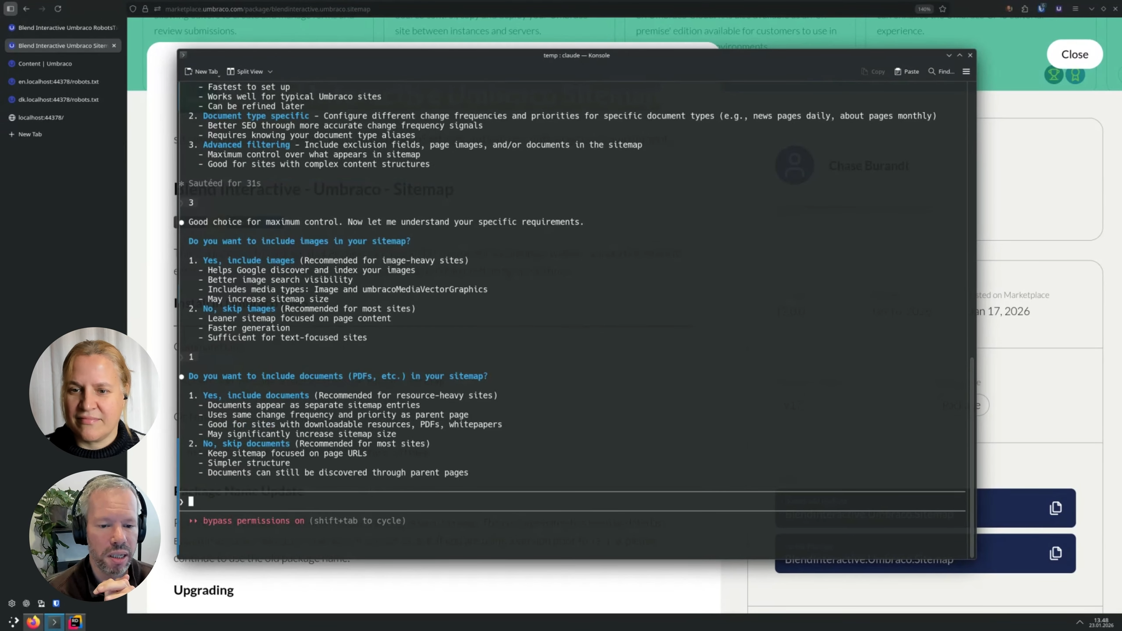The image size is (1122, 631).
Task: Open the ChatGPT sidebar icon
Action: tap(26, 603)
